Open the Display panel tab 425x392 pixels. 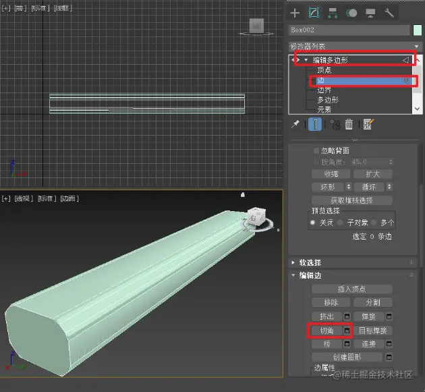pos(370,13)
